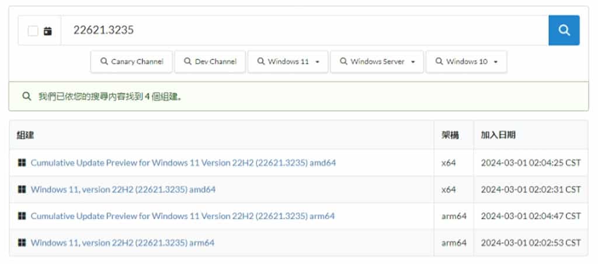This screenshot has width=598, height=264.
Task: Open Windows 11, version 22H2 arm64 link
Action: coord(123,242)
